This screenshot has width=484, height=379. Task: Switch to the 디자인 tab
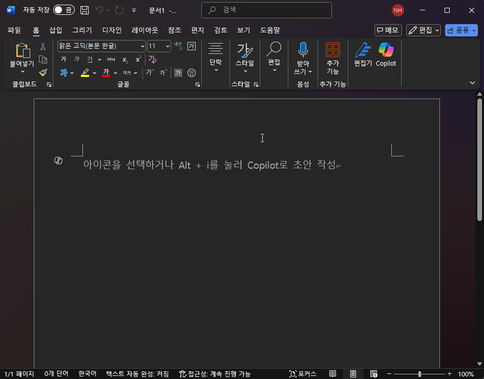pos(112,30)
